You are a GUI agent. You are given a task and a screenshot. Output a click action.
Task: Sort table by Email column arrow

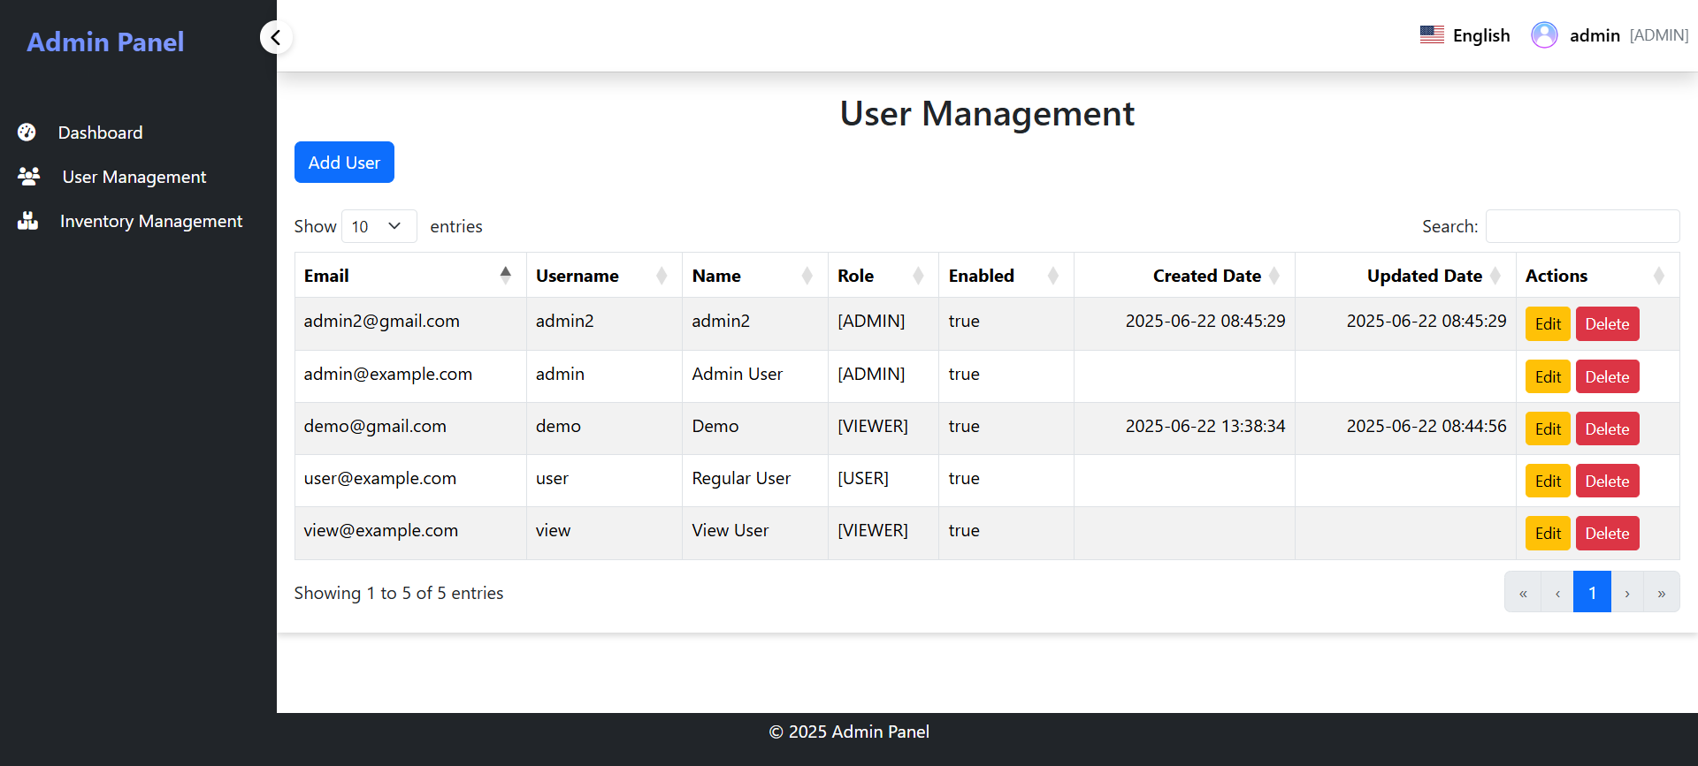[506, 275]
